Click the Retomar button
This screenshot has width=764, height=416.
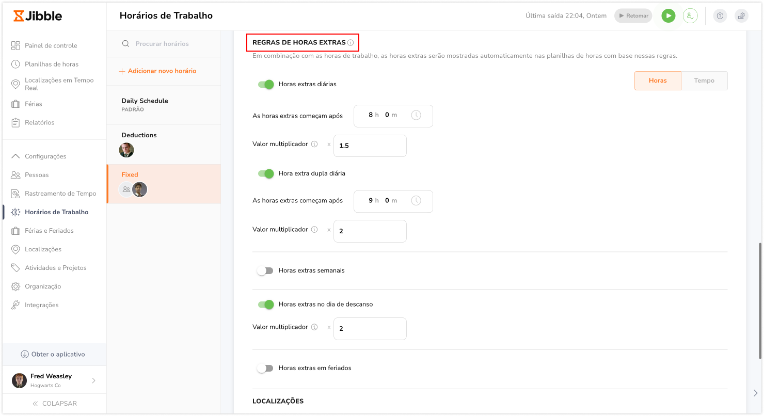(x=633, y=15)
